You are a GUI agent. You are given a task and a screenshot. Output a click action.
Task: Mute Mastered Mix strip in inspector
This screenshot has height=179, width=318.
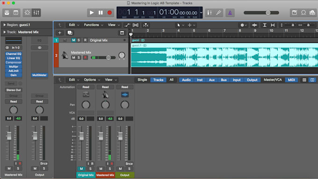click(9, 168)
